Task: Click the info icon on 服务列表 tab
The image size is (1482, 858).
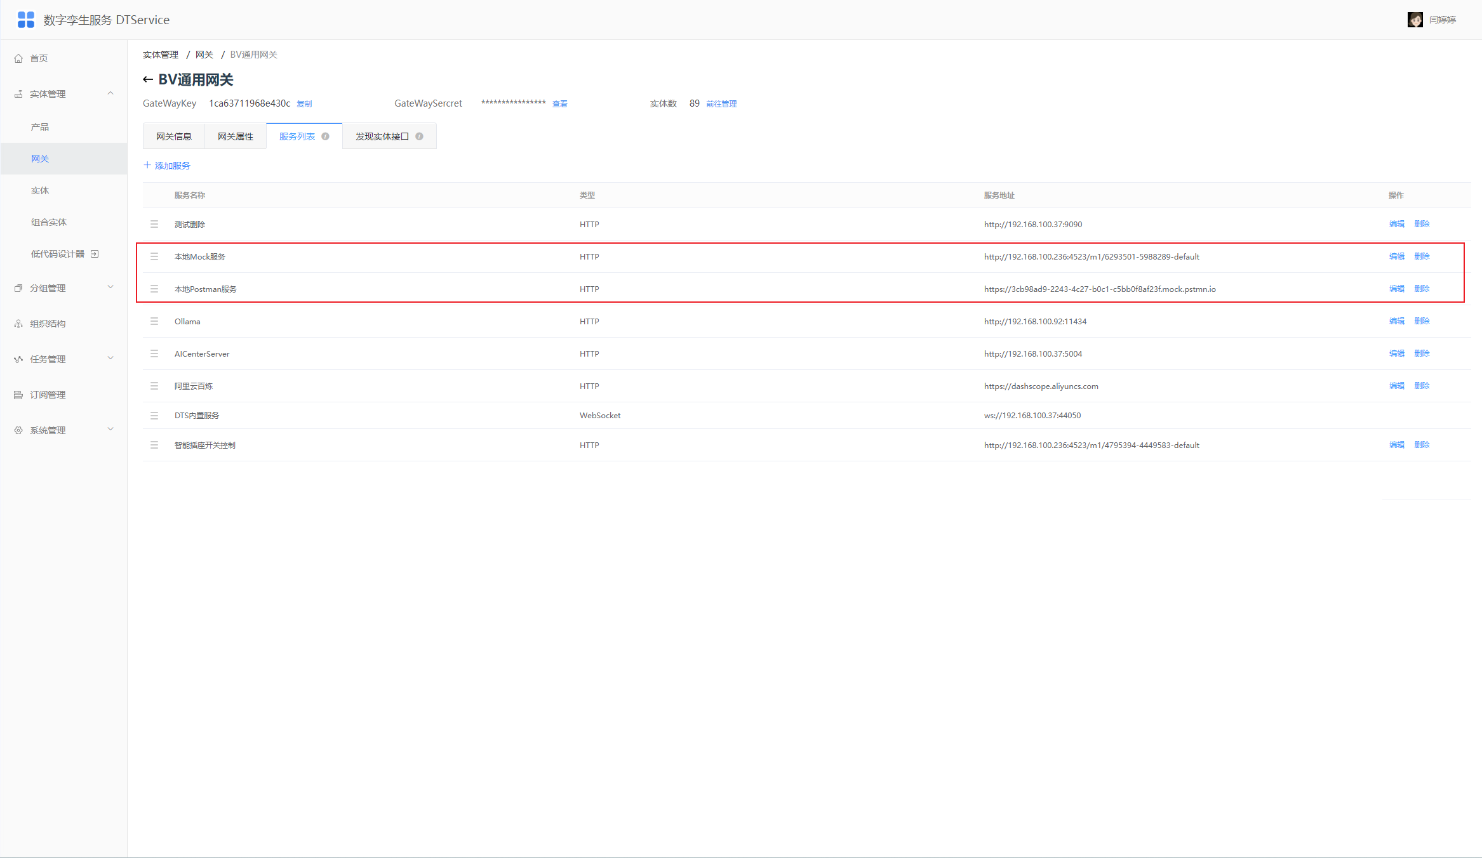Action: pyautogui.click(x=325, y=136)
